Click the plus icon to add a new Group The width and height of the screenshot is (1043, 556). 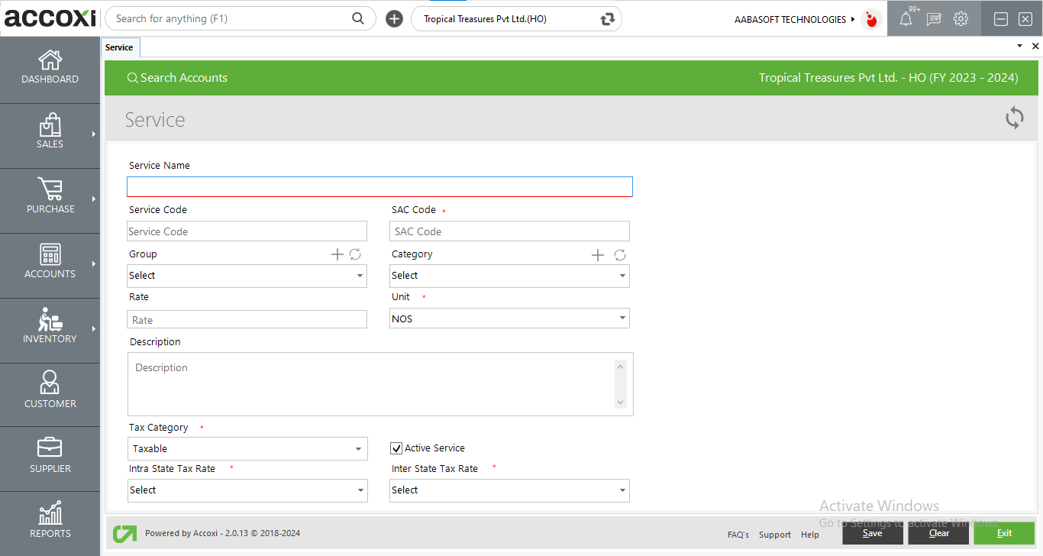pyautogui.click(x=337, y=254)
